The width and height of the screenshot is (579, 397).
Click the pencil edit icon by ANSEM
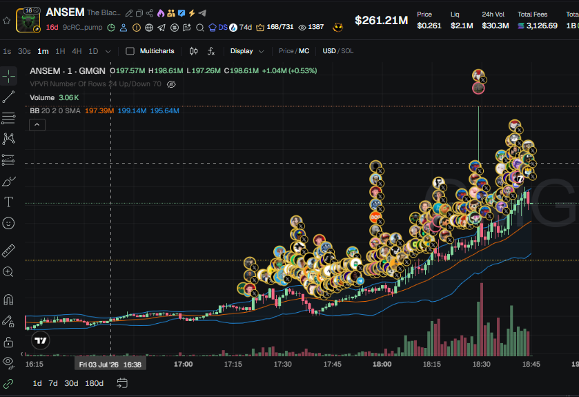(129, 13)
